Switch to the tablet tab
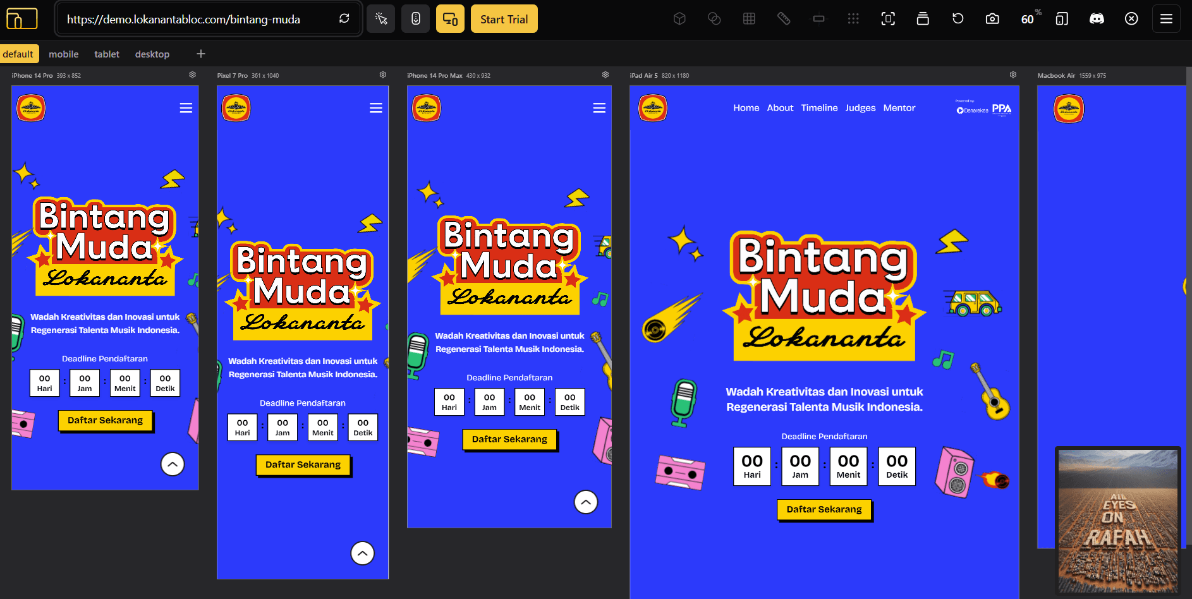This screenshot has height=599, width=1192. coord(106,54)
